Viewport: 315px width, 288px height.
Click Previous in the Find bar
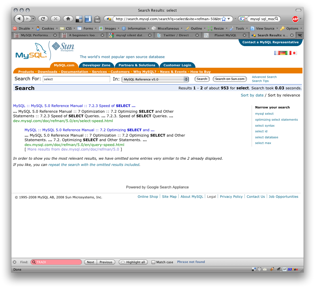tap(106, 262)
